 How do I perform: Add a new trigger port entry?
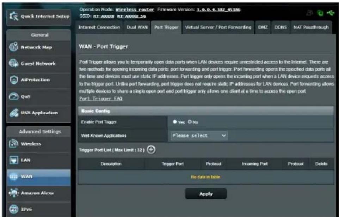tap(151, 150)
